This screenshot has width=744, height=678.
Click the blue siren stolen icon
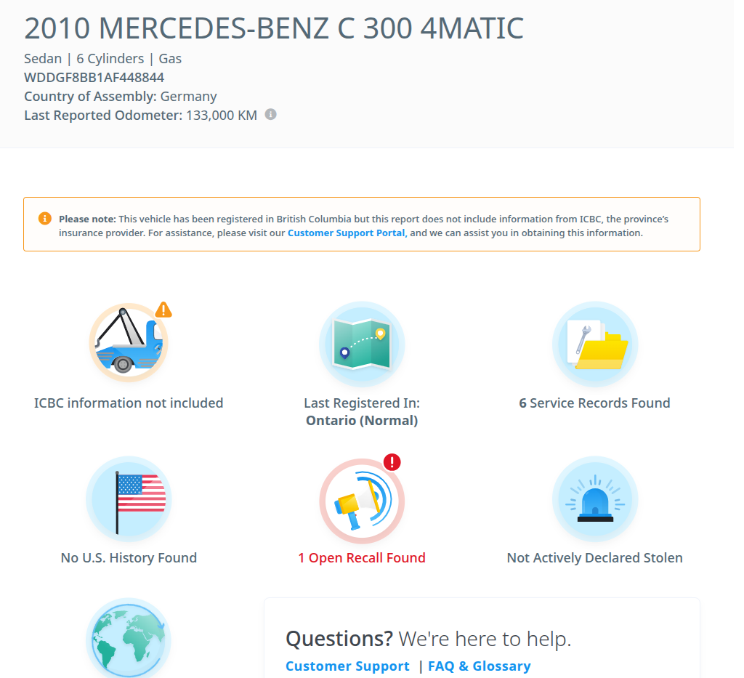(595, 499)
